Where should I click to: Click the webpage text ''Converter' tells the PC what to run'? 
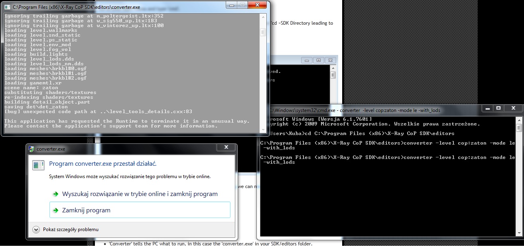tap(210, 244)
